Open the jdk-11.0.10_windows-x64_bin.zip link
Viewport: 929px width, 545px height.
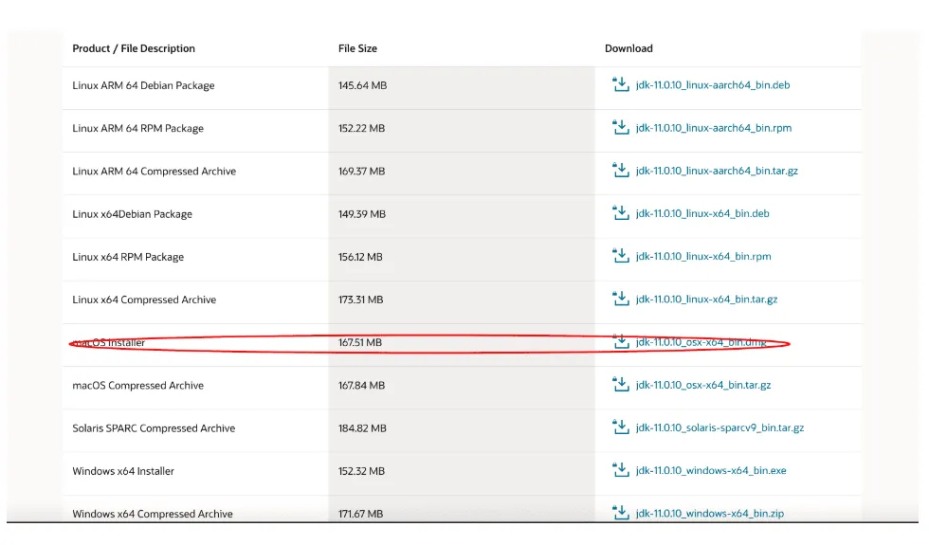(710, 514)
